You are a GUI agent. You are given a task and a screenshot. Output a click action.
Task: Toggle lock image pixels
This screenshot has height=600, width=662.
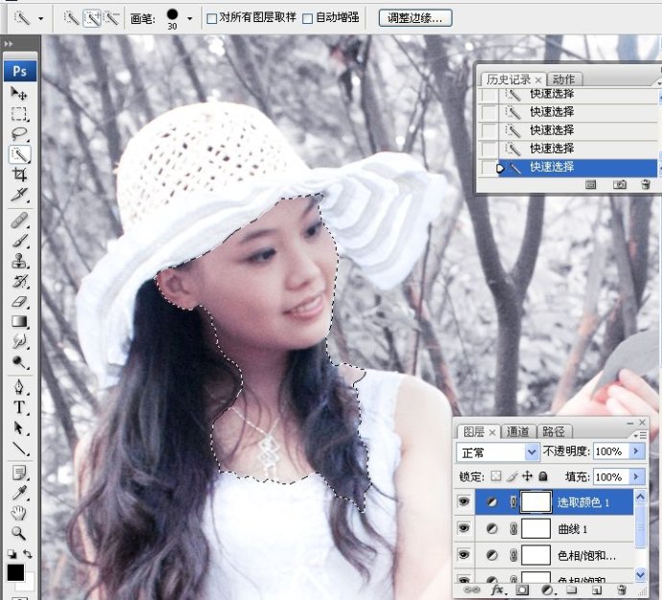tap(511, 476)
